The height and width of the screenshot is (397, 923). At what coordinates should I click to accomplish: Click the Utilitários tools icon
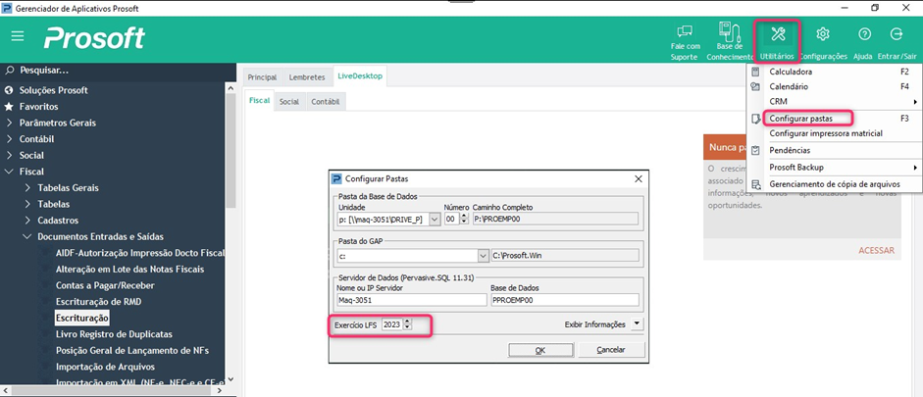(778, 34)
